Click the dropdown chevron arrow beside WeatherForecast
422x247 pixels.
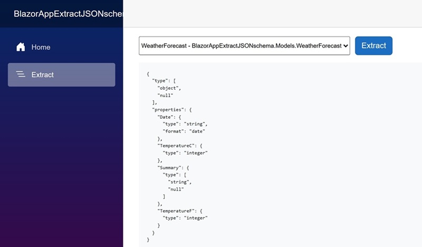346,46
